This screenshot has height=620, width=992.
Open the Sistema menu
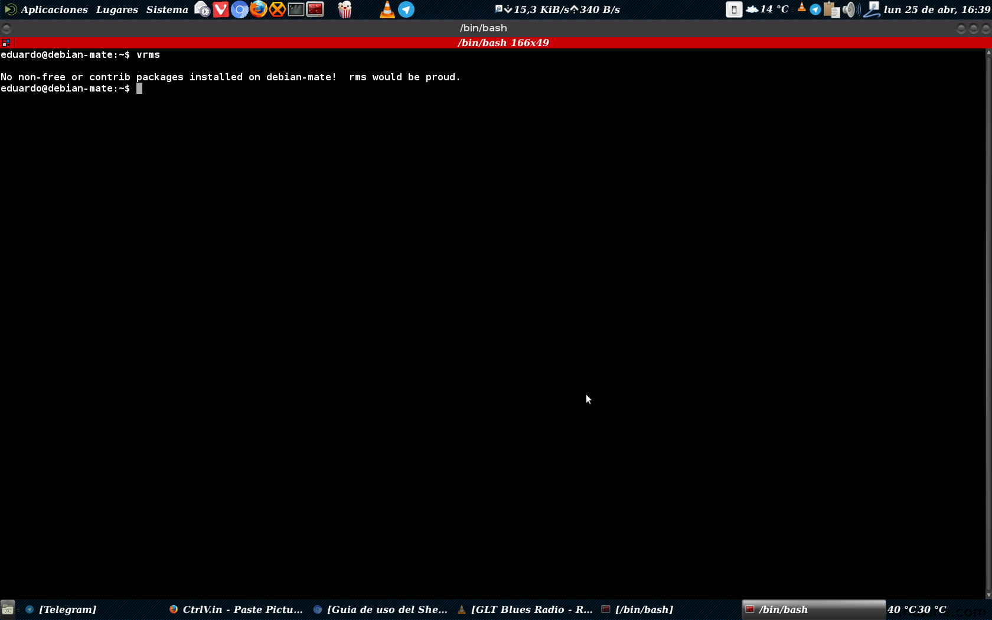[167, 9]
